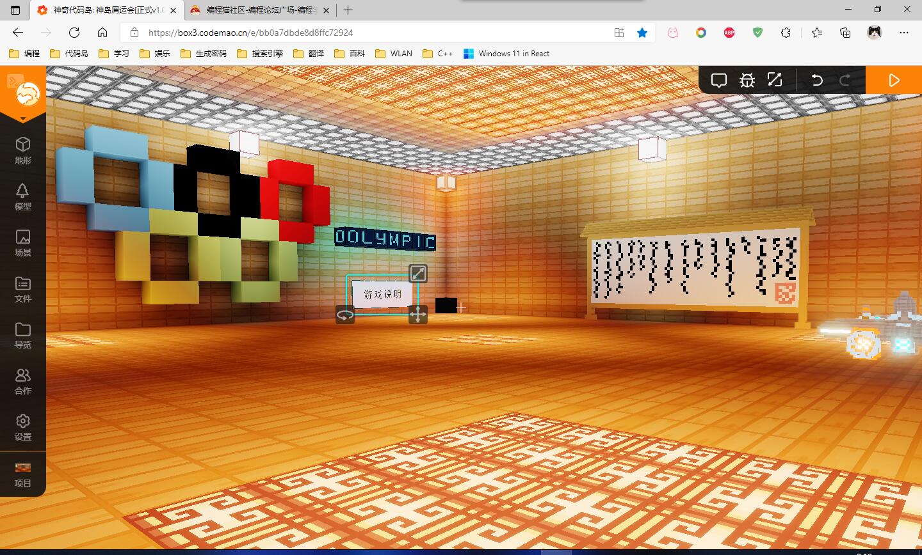Click the move handle on selected object

point(418,315)
